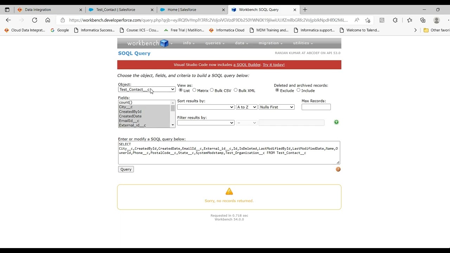Click the read aloud icon in address bar

click(357, 20)
